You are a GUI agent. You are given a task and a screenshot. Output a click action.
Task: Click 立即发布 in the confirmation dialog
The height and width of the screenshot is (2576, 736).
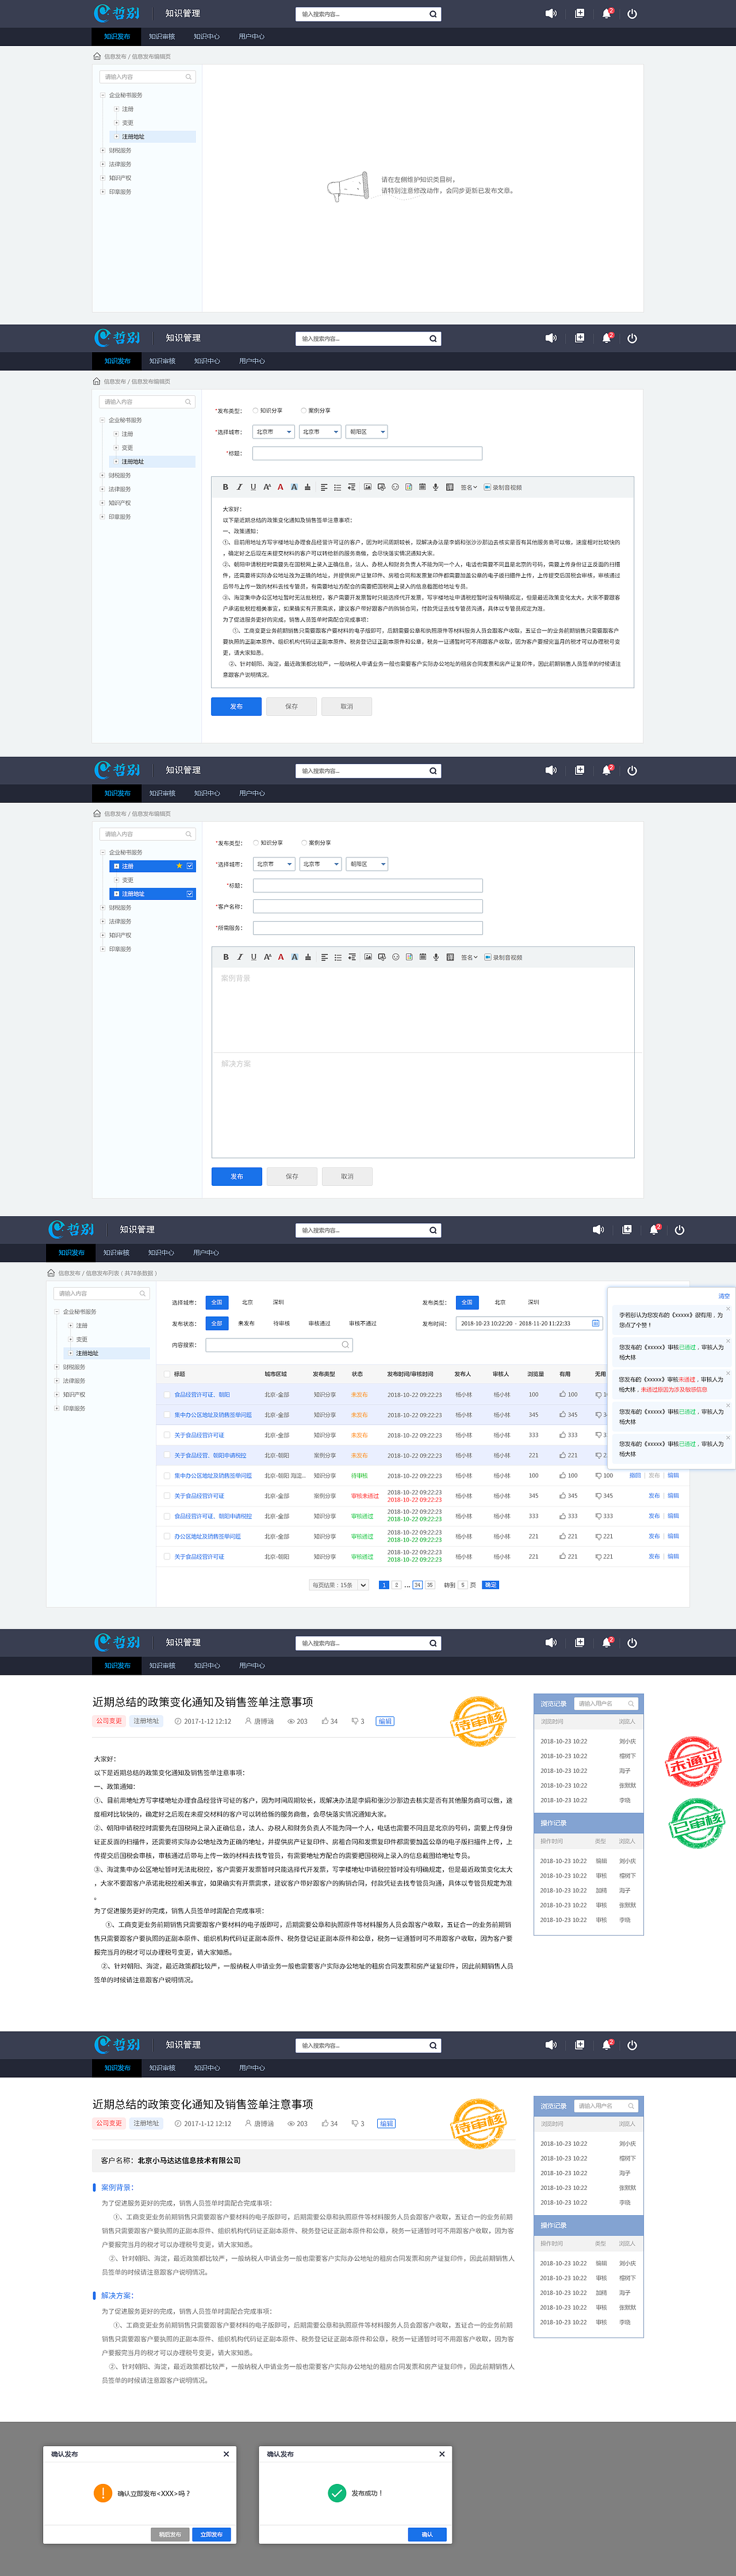click(211, 2534)
